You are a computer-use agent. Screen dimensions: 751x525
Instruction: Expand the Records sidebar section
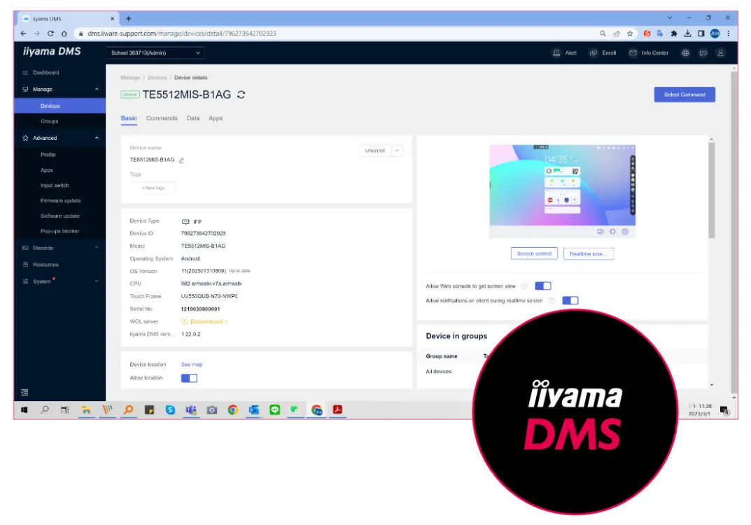pyautogui.click(x=97, y=248)
